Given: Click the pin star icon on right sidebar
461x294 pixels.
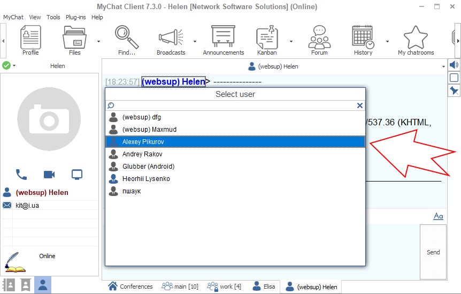Looking at the screenshot, I should coord(454,91).
